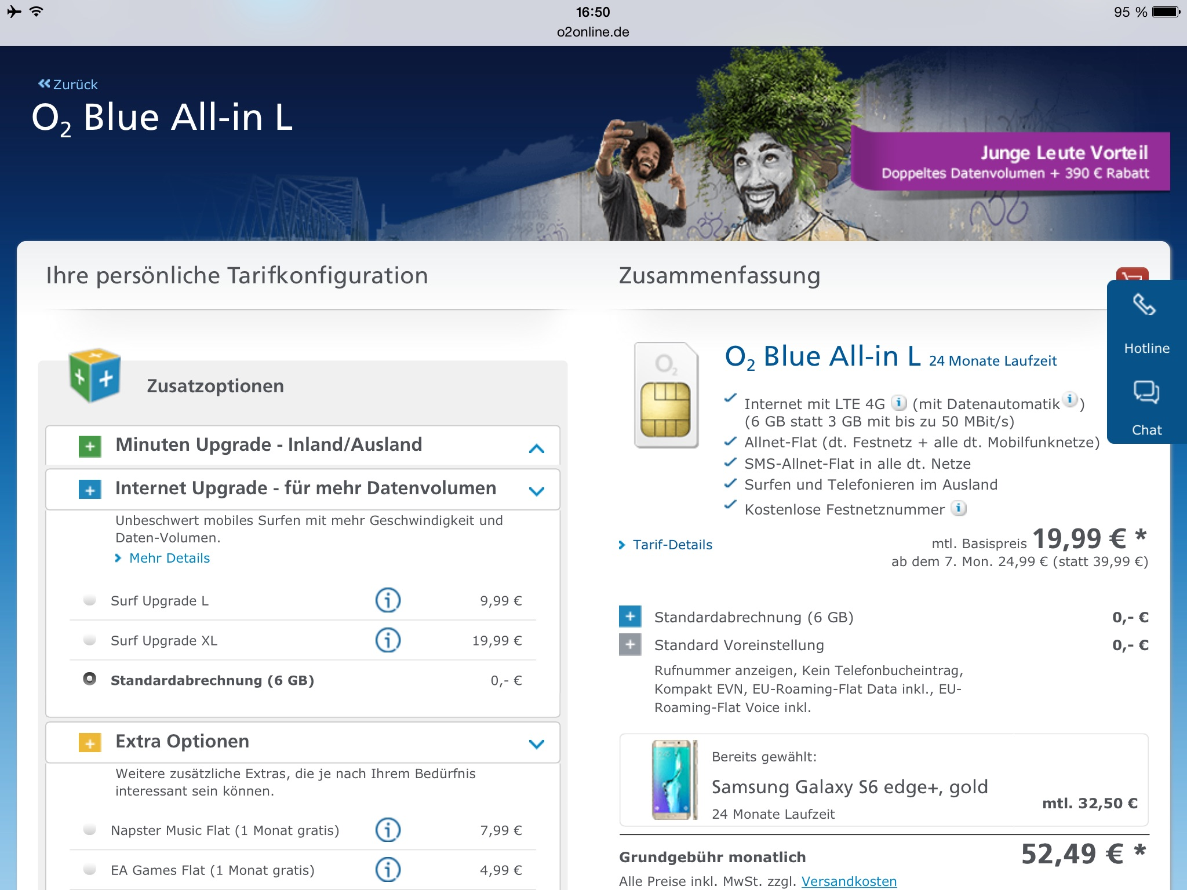This screenshot has height=890, width=1187.
Task: Click the Standard Voreinstellung label
Action: pyautogui.click(x=739, y=645)
